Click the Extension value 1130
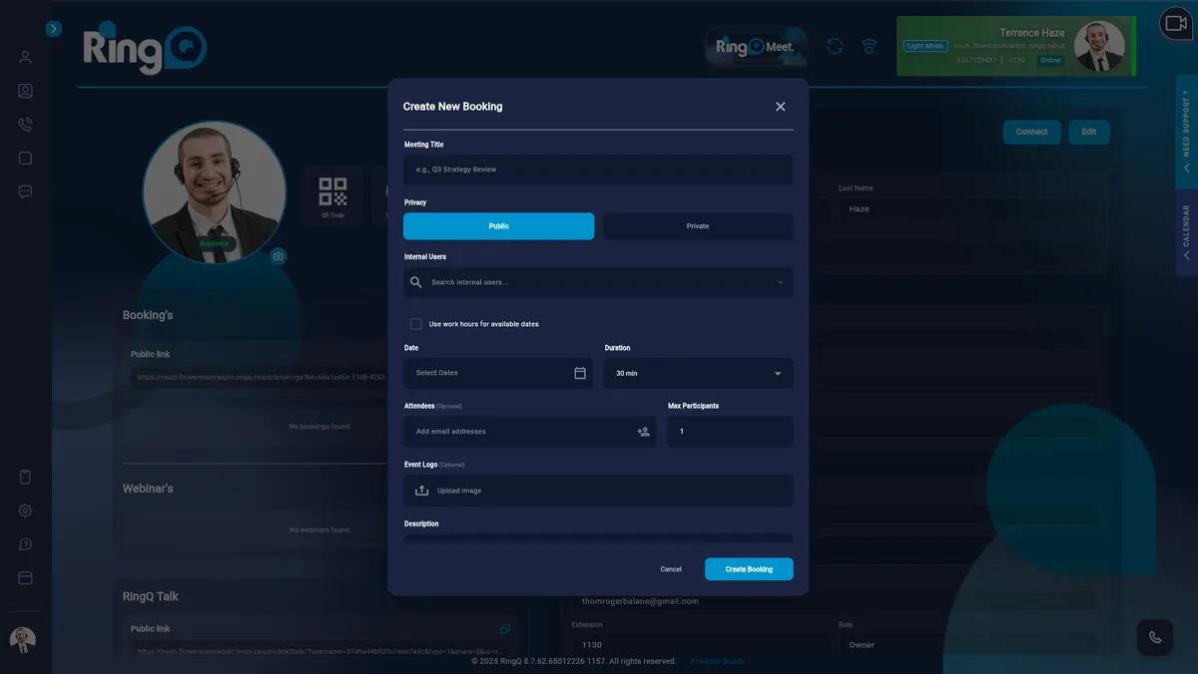Image resolution: width=1198 pixels, height=674 pixels. point(591,645)
